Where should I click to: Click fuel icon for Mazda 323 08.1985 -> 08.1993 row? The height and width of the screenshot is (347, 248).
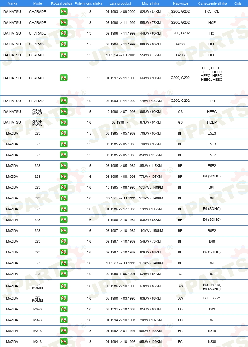point(63,177)
